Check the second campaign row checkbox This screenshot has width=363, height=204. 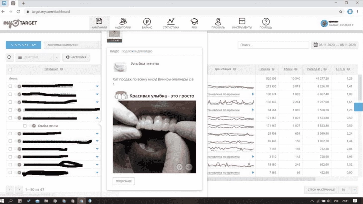click(10, 94)
